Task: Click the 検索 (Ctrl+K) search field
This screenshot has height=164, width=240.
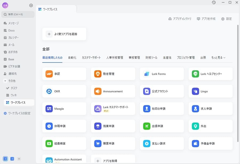Action: (18, 14)
